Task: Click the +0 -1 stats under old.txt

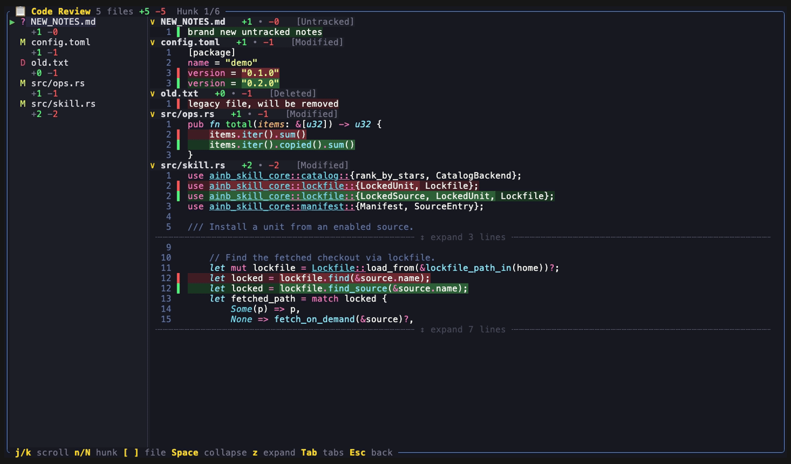Action: click(44, 73)
